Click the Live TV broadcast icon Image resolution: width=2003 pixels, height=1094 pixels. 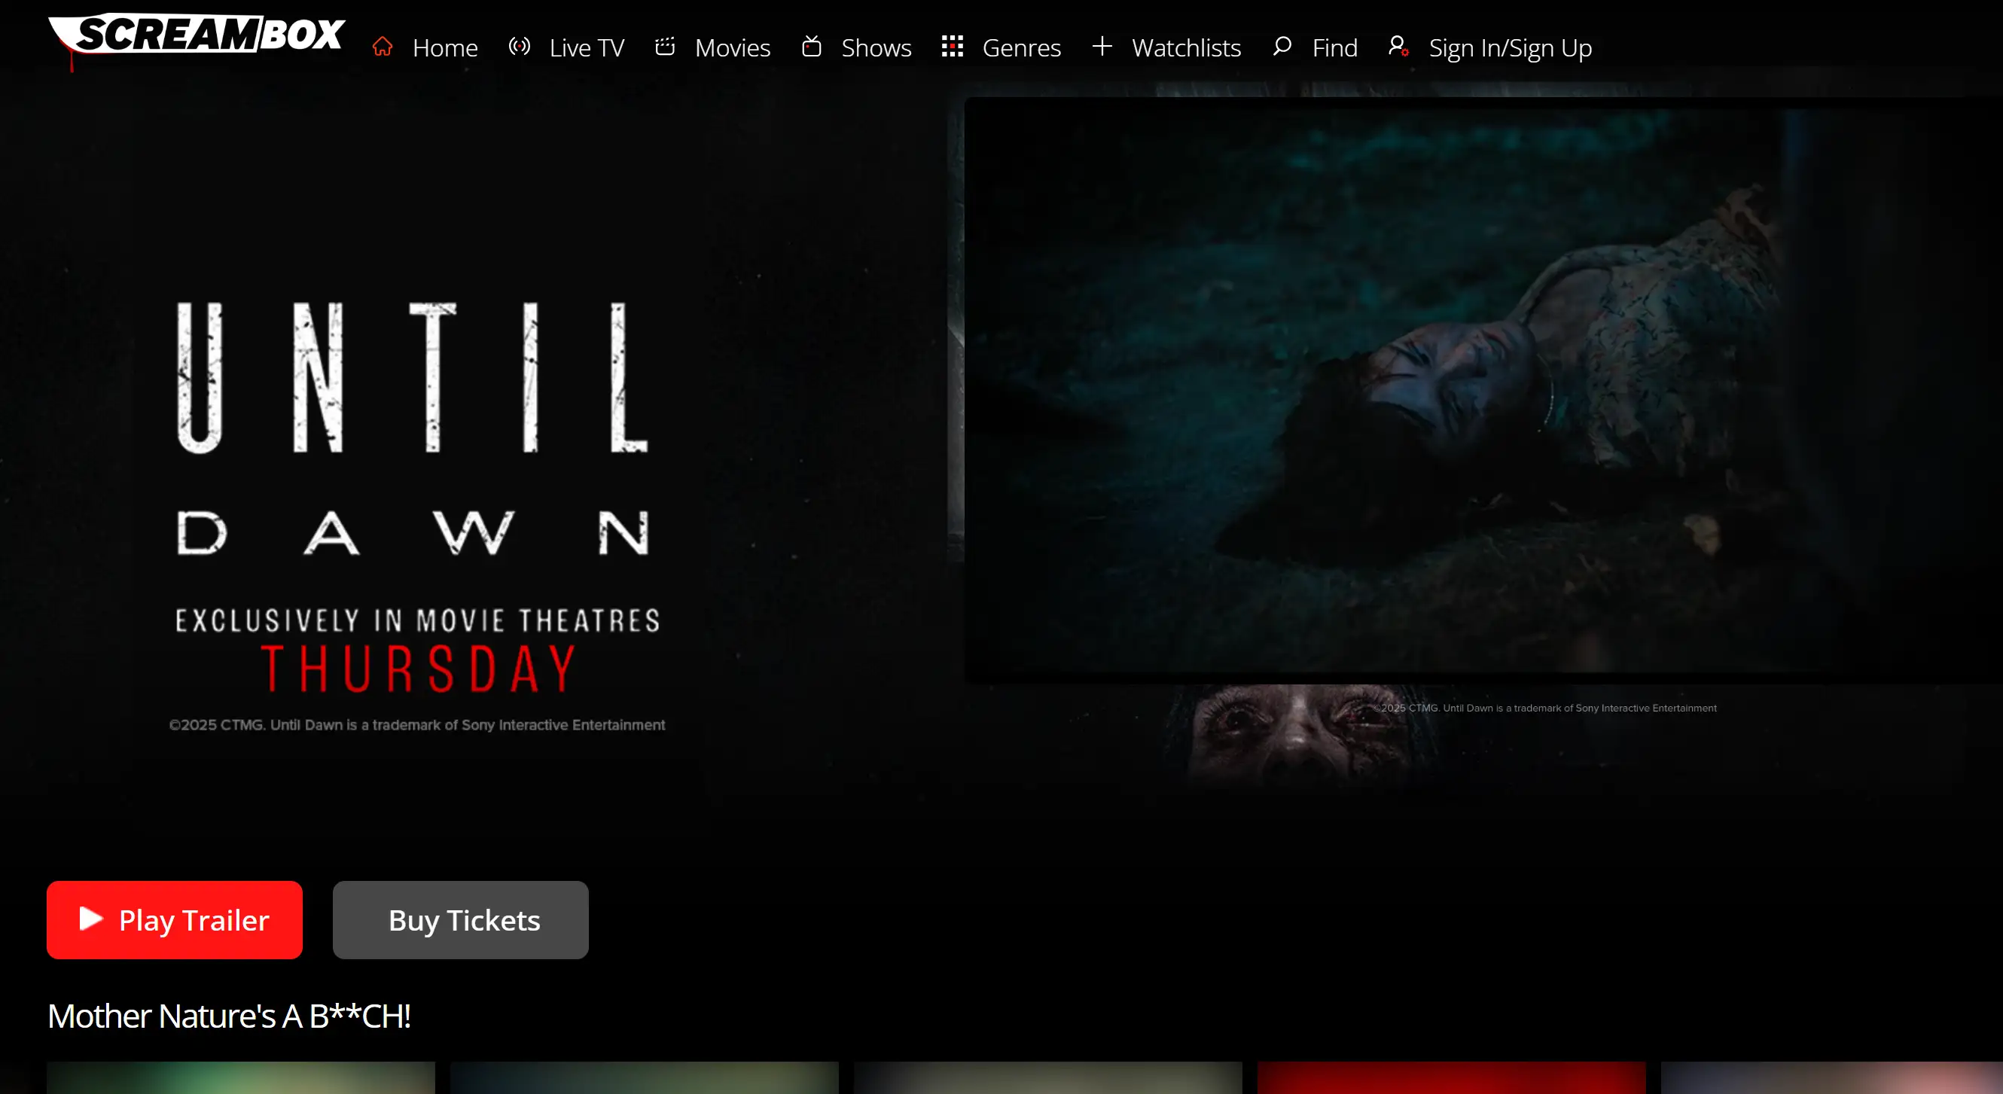point(520,47)
